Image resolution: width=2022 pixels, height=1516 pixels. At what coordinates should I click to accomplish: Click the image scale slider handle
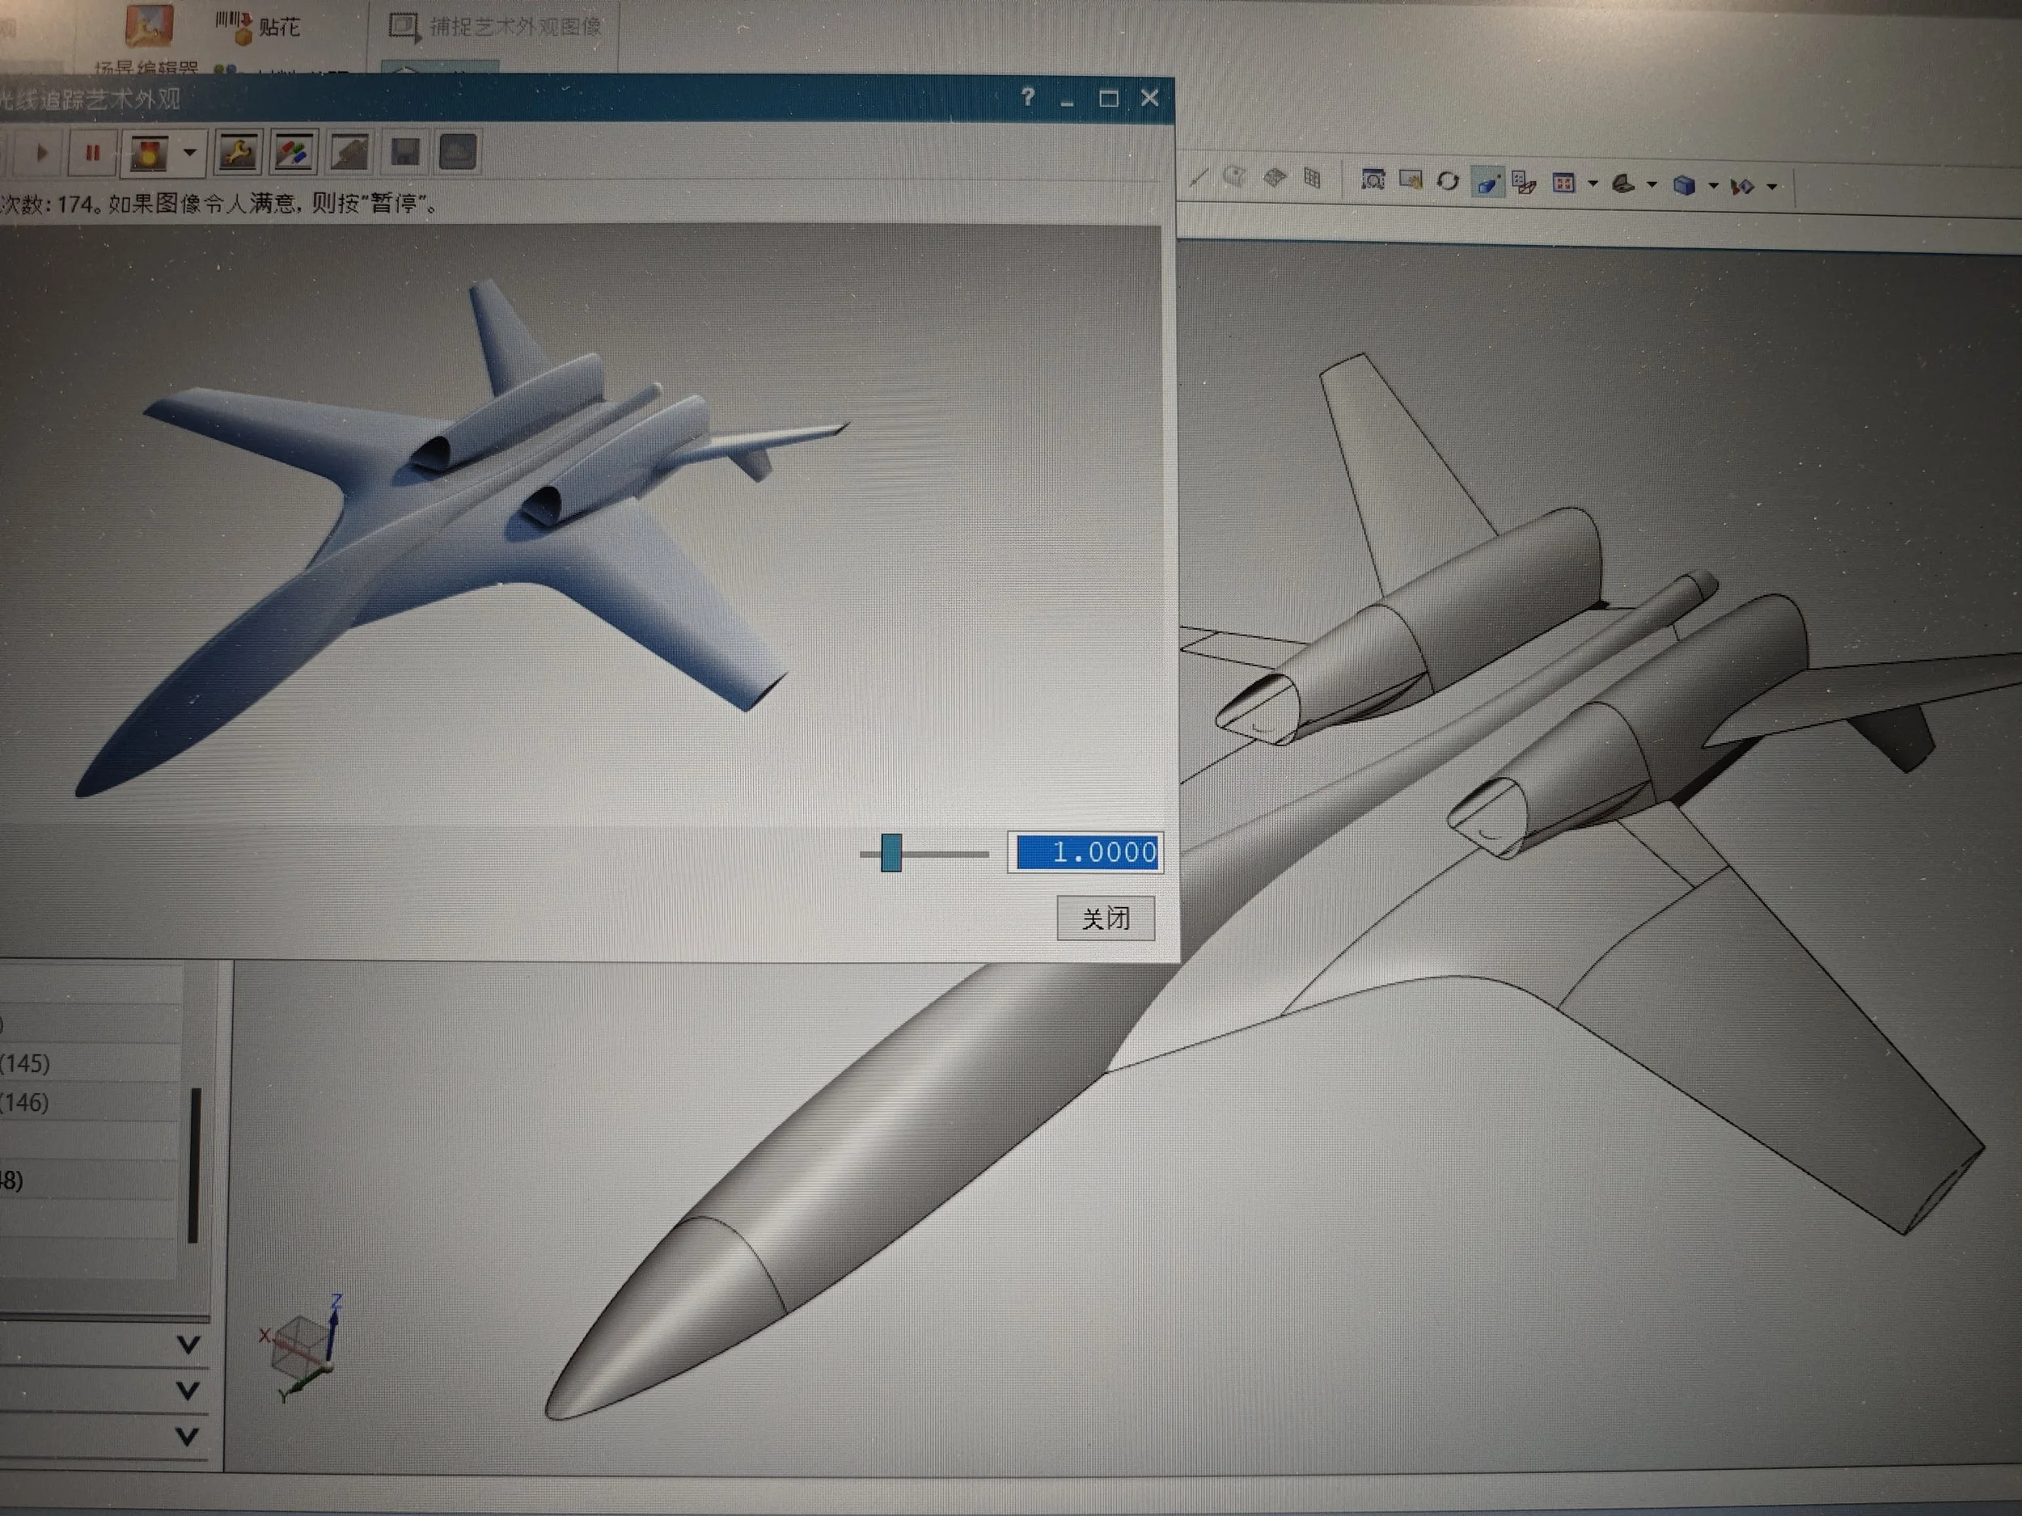pyautogui.click(x=891, y=852)
